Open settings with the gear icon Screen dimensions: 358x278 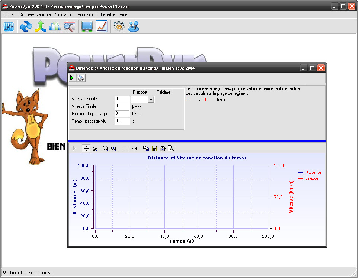tap(119, 26)
